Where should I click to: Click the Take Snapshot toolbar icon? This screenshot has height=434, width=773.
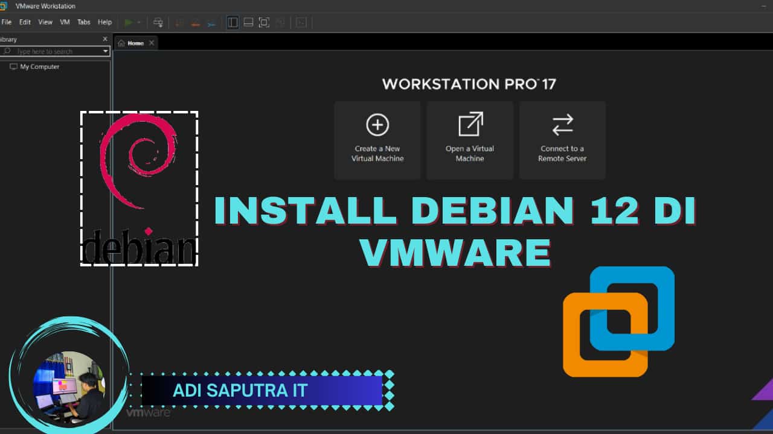179,22
